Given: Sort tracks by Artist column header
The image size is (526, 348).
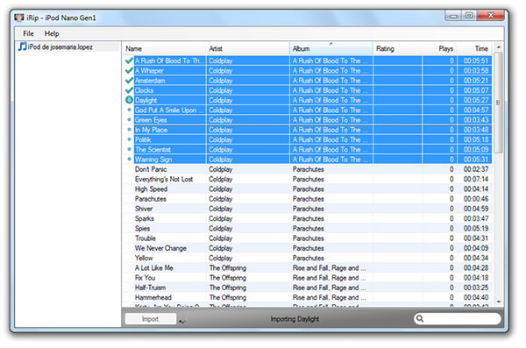Looking at the screenshot, I should (x=247, y=49).
